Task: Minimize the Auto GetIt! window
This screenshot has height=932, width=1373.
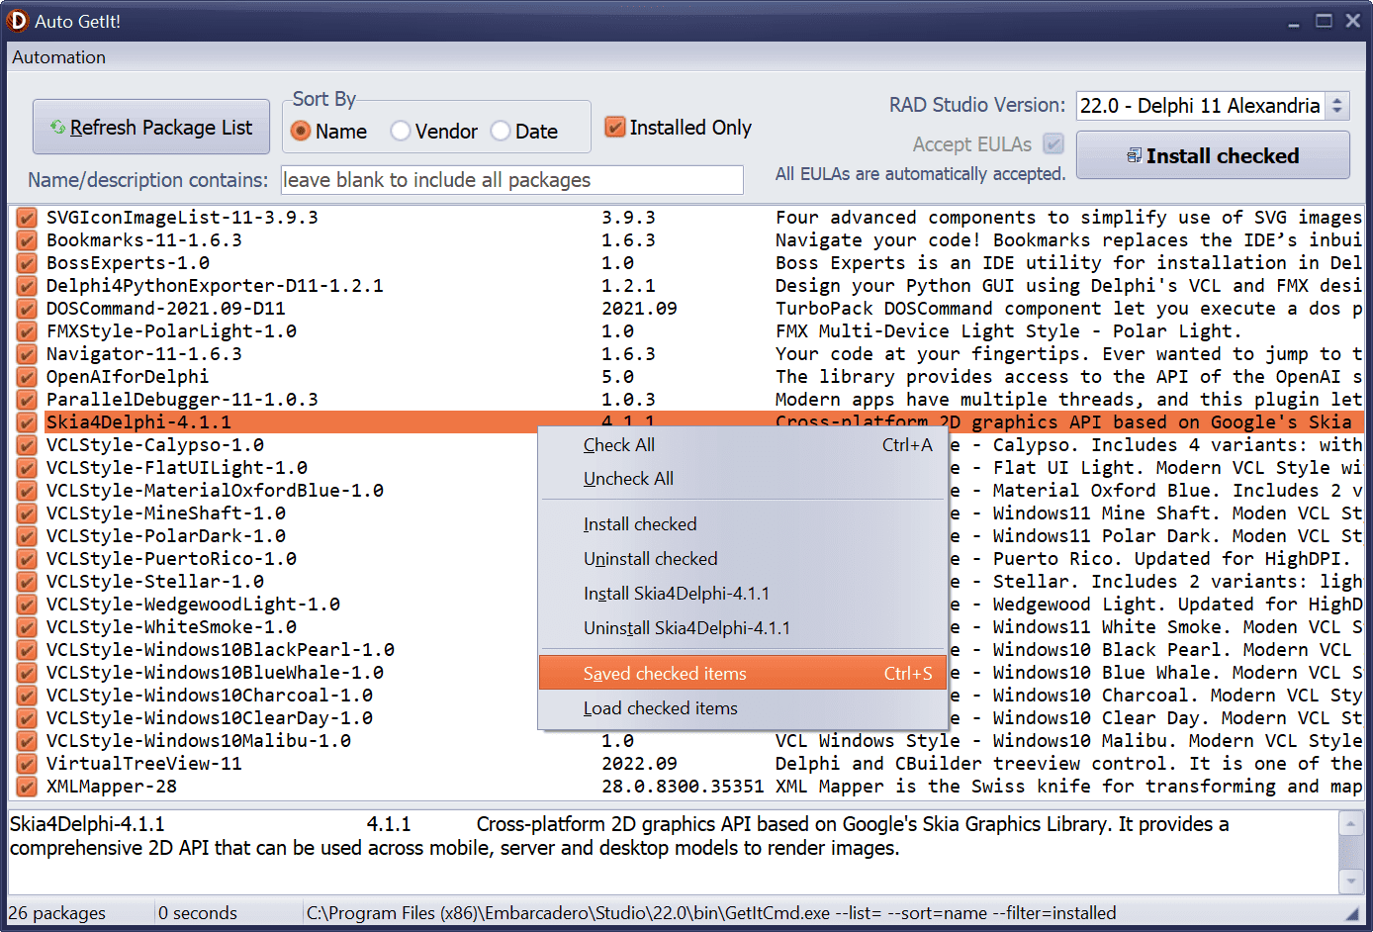Action: pyautogui.click(x=1294, y=22)
